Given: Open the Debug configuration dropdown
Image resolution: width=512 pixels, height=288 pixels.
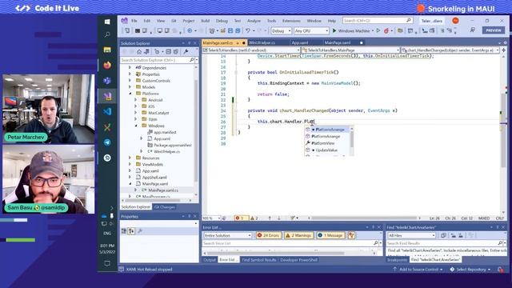Looking at the screenshot, I should coord(281,30).
